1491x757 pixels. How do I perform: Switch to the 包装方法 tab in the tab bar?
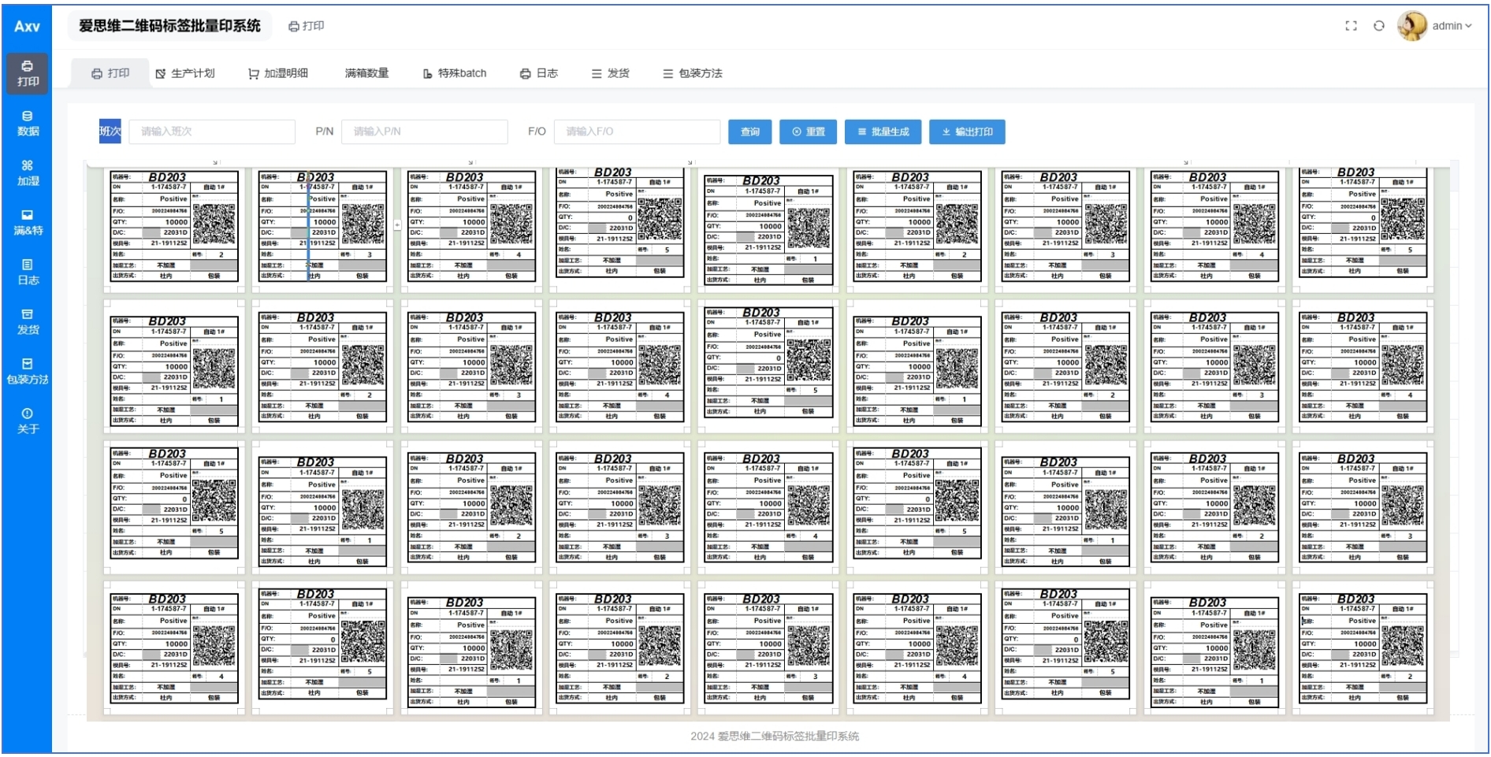[693, 73]
